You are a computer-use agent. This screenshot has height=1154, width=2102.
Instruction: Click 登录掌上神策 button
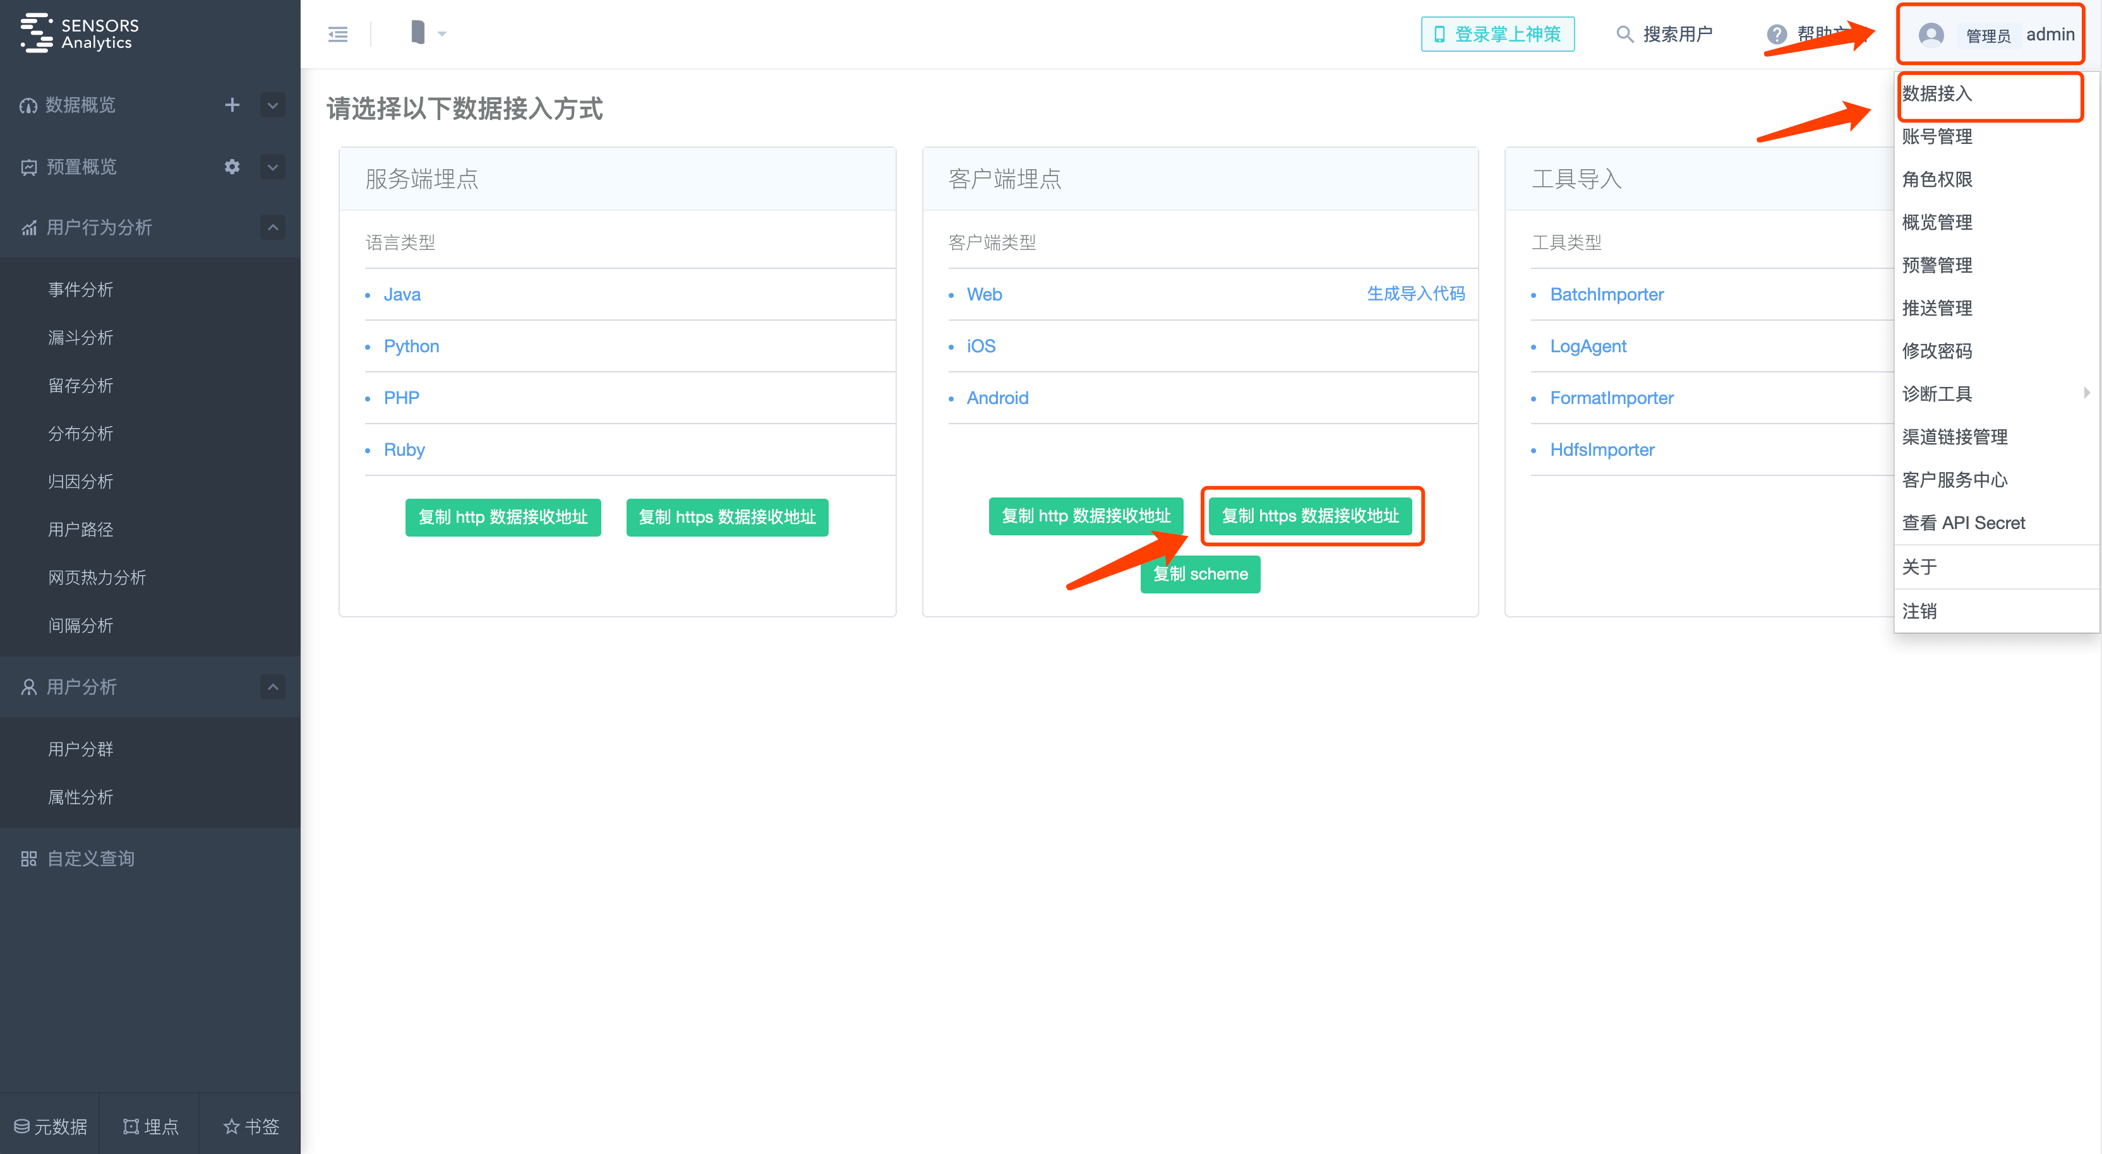[x=1498, y=34]
